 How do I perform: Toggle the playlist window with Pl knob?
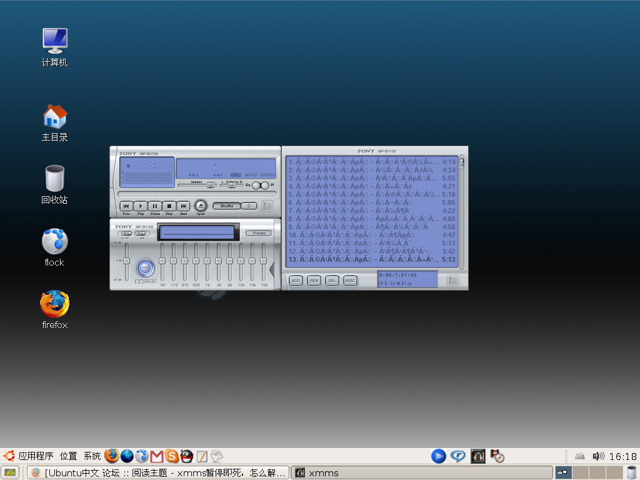[265, 186]
